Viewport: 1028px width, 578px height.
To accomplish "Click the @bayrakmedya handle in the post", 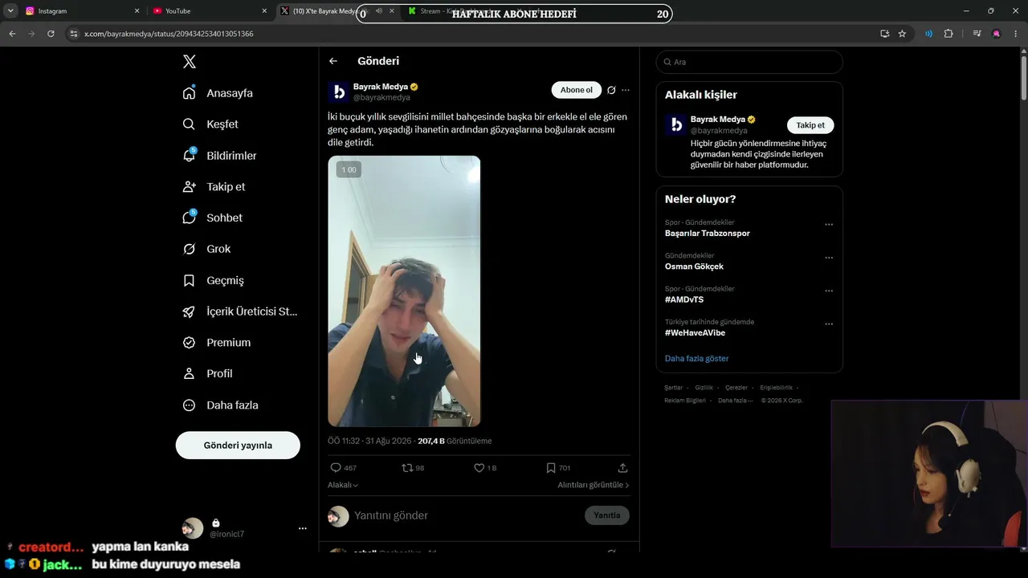I will point(381,97).
